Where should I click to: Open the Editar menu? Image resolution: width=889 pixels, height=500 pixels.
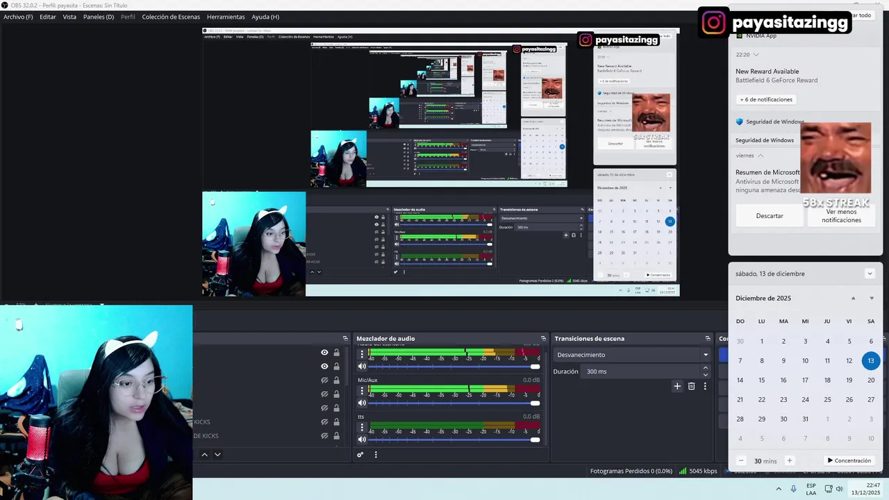[x=48, y=17]
